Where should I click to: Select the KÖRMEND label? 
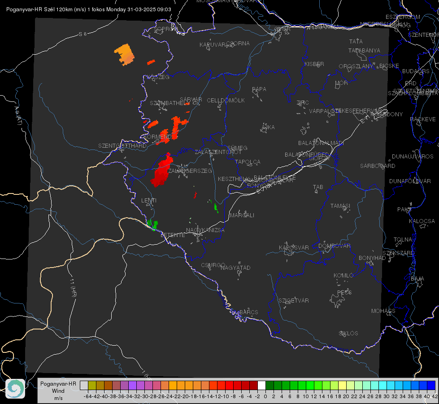[157, 137]
